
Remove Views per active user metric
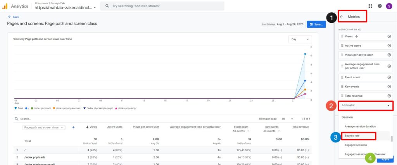(x=389, y=55)
